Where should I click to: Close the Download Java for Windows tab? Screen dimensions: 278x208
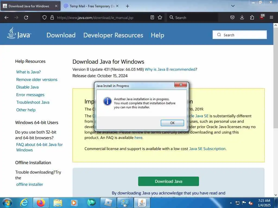pos(56,6)
